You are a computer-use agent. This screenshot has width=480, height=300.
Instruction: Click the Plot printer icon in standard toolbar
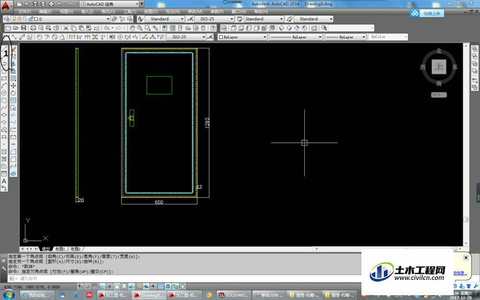point(34,28)
